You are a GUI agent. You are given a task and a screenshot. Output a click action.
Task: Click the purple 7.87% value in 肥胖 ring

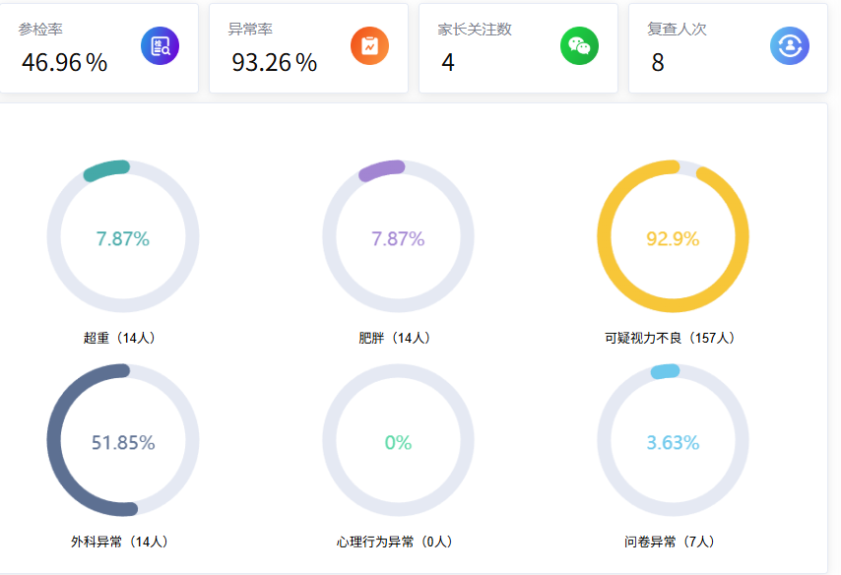[398, 238]
